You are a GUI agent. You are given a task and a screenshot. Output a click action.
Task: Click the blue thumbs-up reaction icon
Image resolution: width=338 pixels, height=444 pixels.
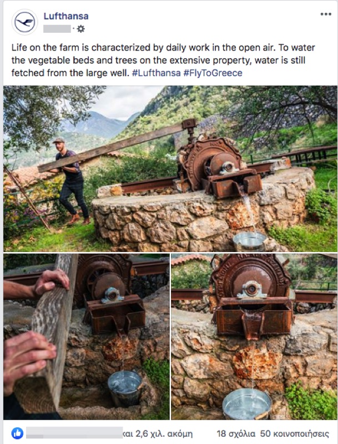pyautogui.click(x=17, y=433)
